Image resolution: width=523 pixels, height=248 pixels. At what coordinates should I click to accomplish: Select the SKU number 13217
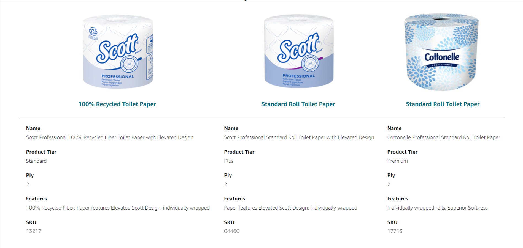pyautogui.click(x=34, y=231)
